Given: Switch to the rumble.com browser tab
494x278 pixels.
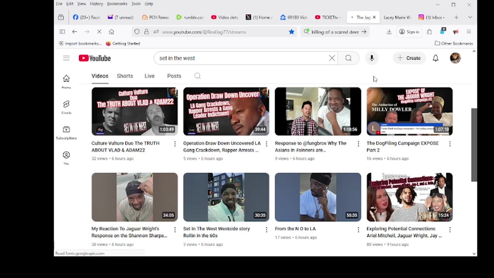Looking at the screenshot, I should [x=189, y=17].
